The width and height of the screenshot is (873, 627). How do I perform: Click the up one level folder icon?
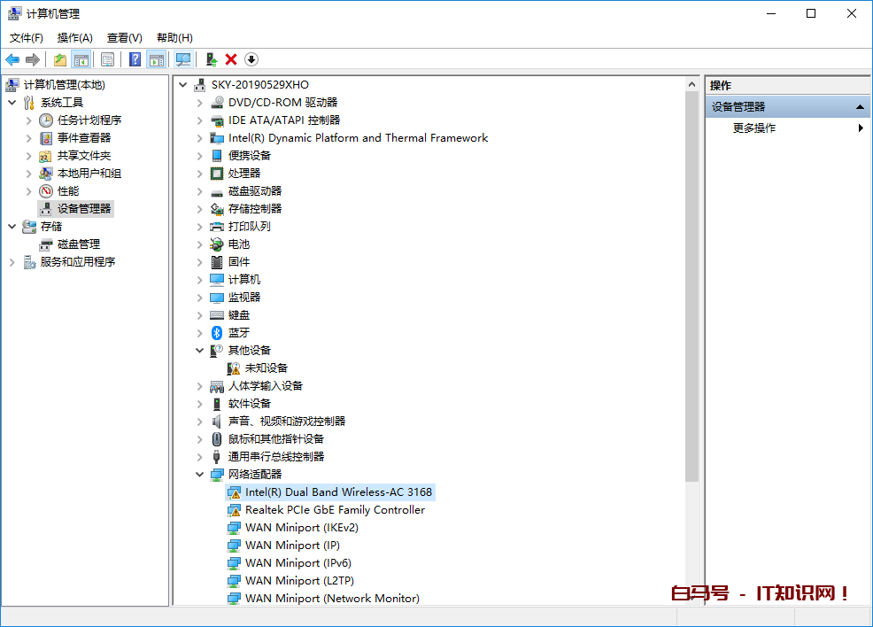[x=59, y=59]
